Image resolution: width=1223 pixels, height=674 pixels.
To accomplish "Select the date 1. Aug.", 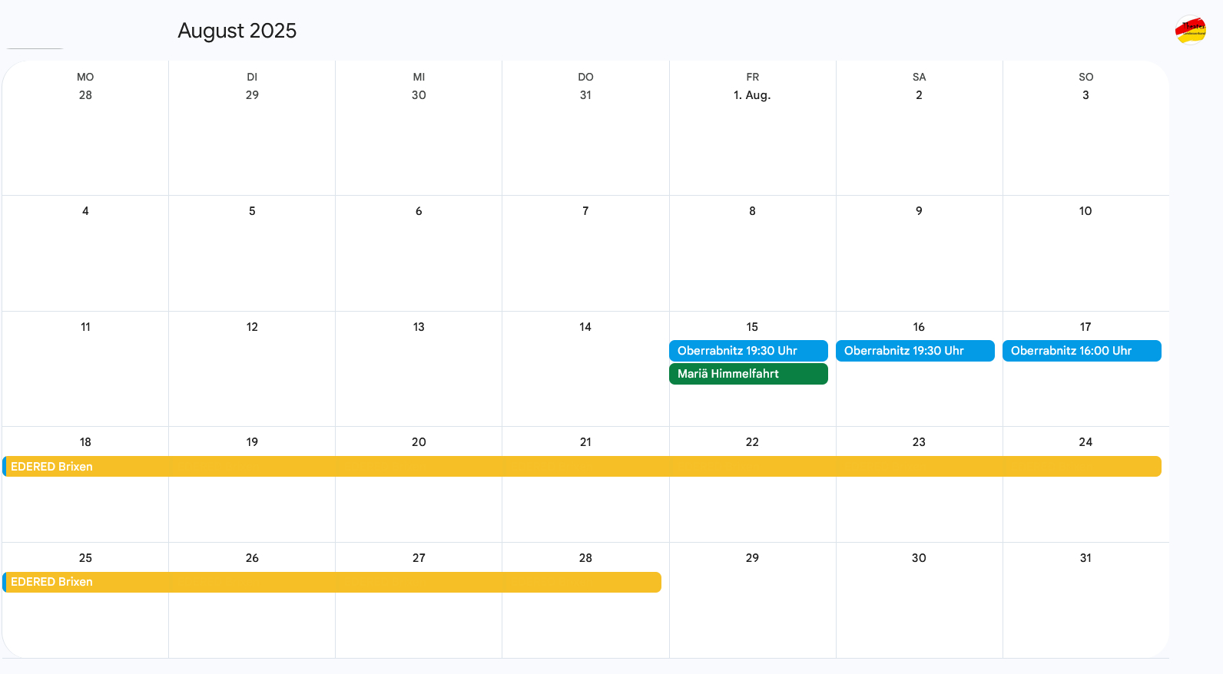I will coord(752,95).
